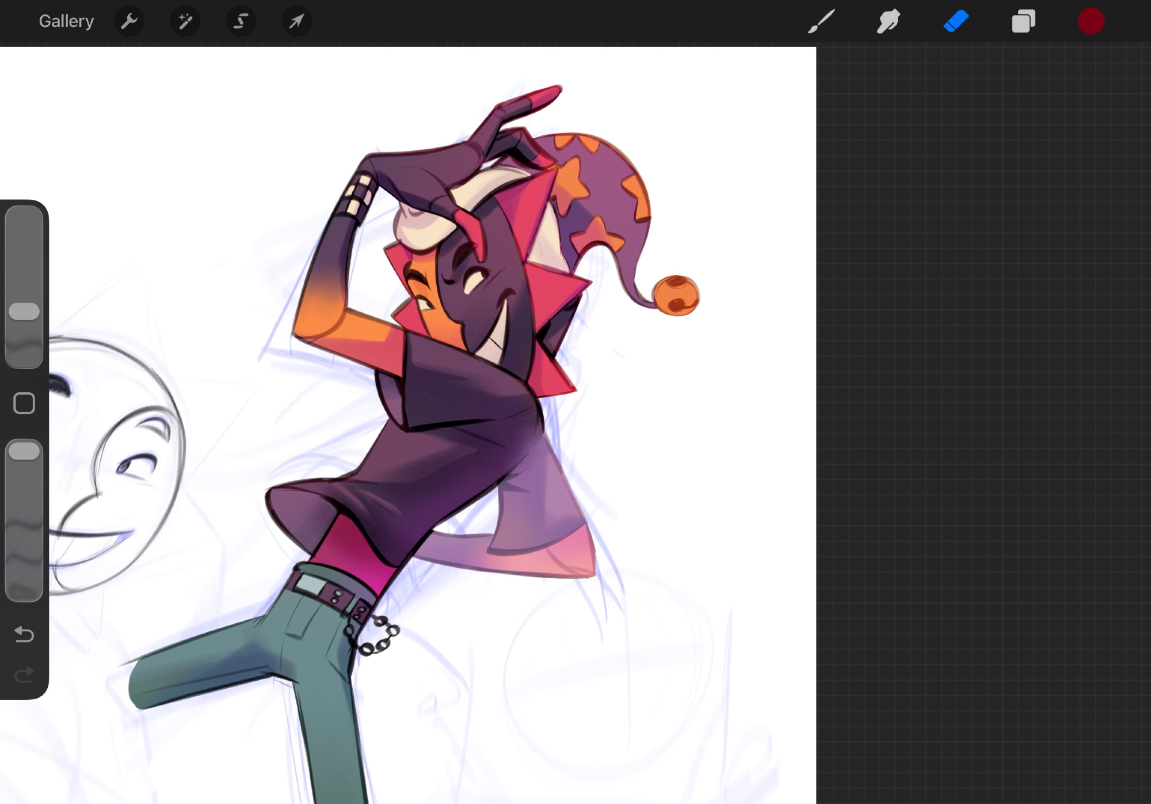The image size is (1151, 804).
Task: Tap the square Modify button in sidebar
Action: [24, 403]
